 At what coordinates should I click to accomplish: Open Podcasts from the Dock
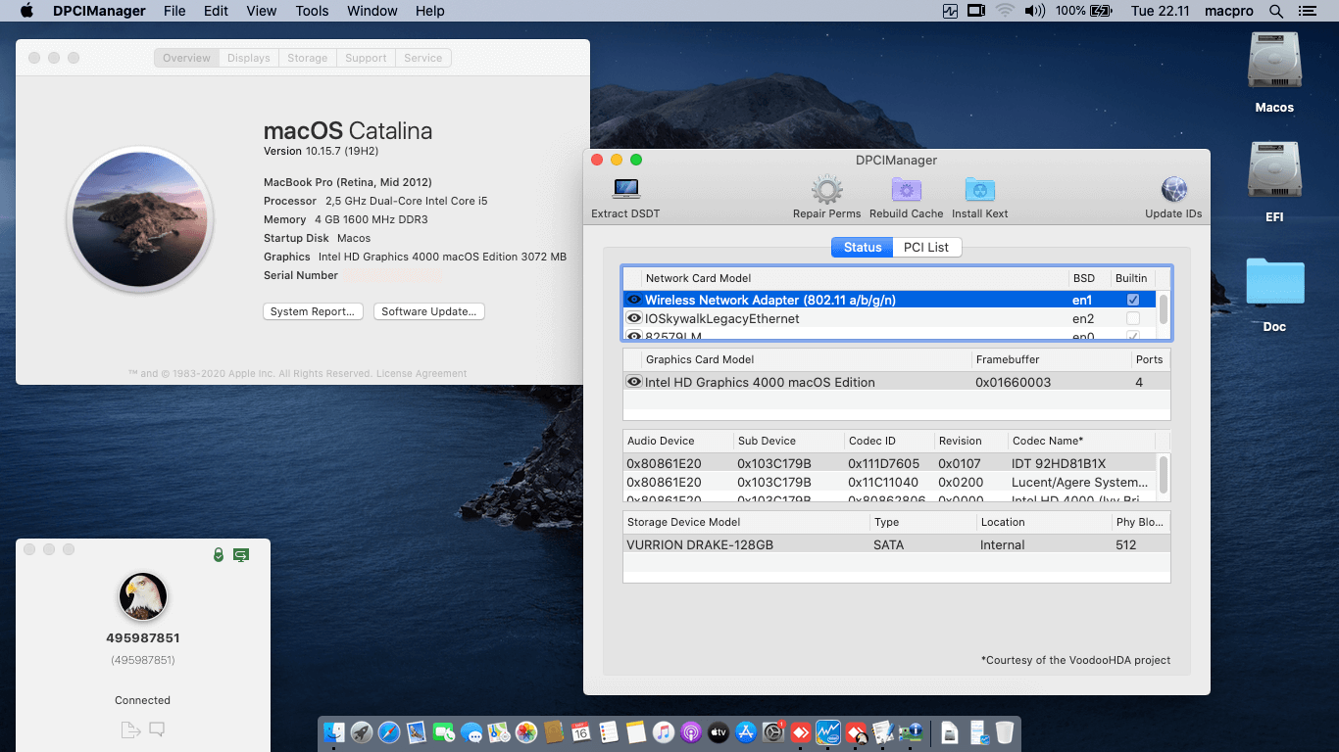pyautogui.click(x=691, y=731)
